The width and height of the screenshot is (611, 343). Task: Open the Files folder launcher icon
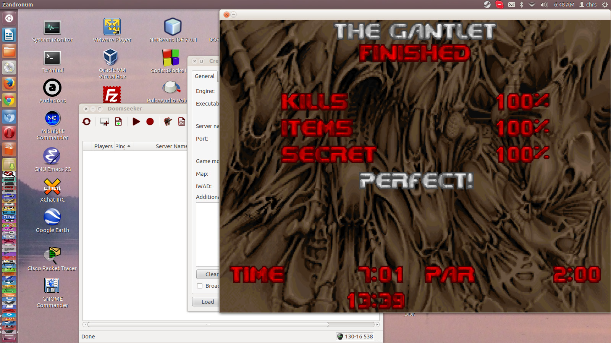point(9,51)
